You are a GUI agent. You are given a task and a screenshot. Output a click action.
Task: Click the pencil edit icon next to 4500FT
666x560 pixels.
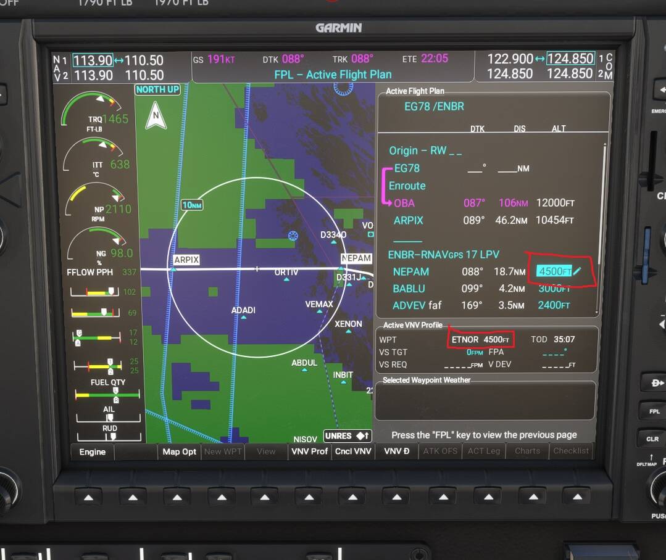(577, 270)
